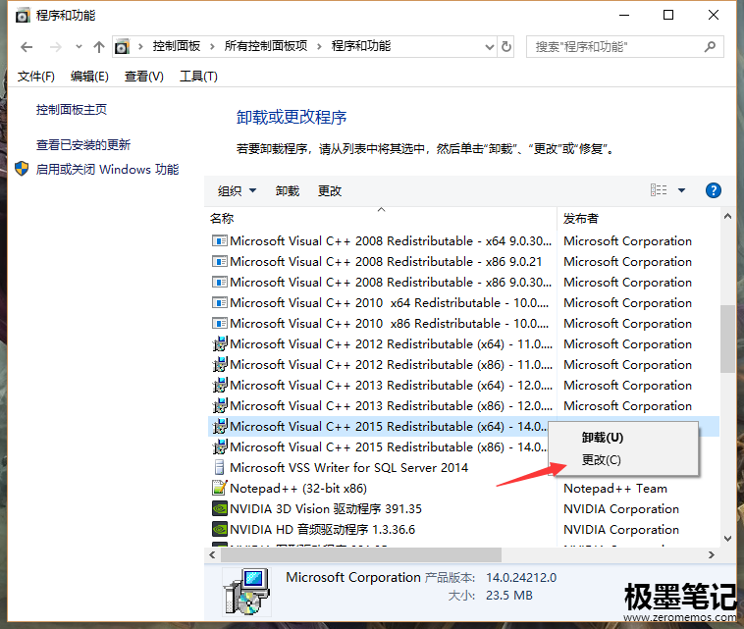This screenshot has height=629, width=744.
Task: Click icon of Visual C++ 2012 Redistributable (x64)
Action: point(220,343)
